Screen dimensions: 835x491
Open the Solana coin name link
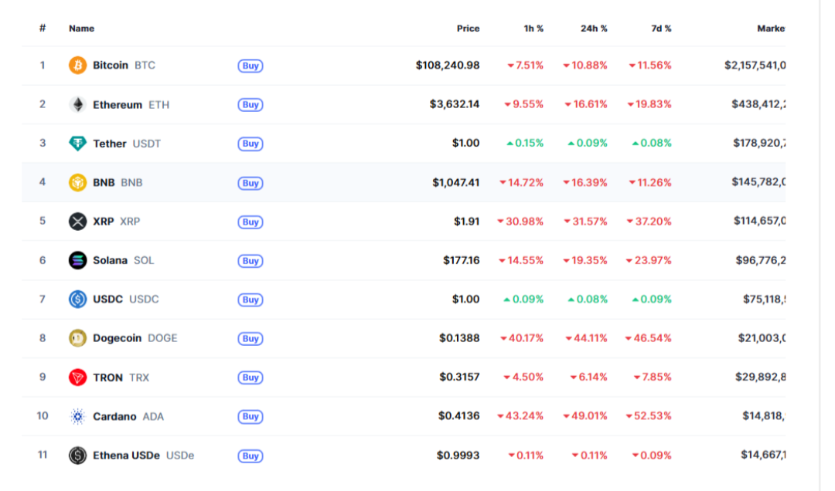pyautogui.click(x=110, y=260)
